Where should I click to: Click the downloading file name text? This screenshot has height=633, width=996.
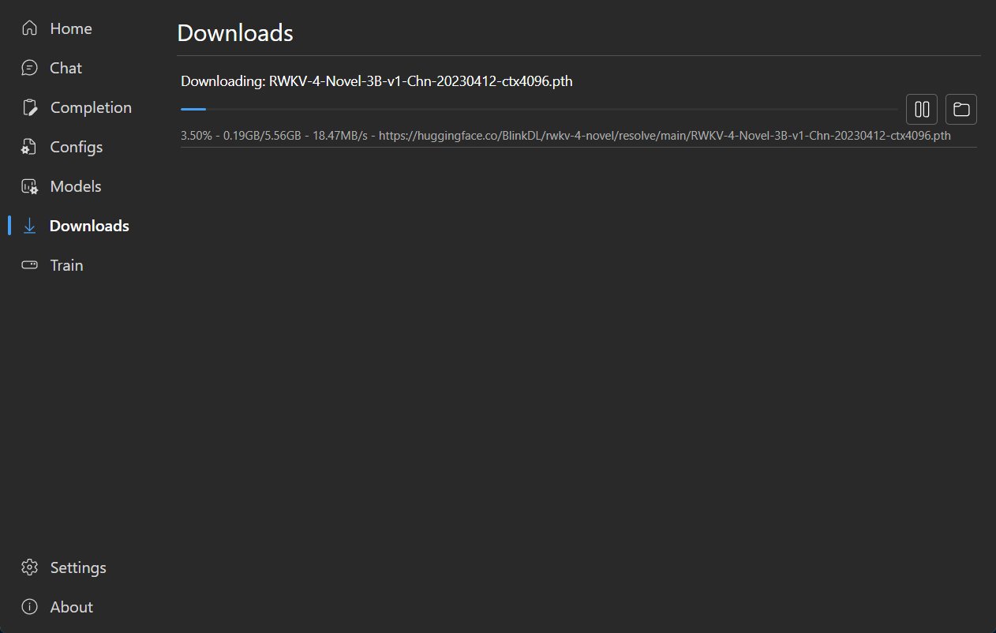(x=421, y=81)
